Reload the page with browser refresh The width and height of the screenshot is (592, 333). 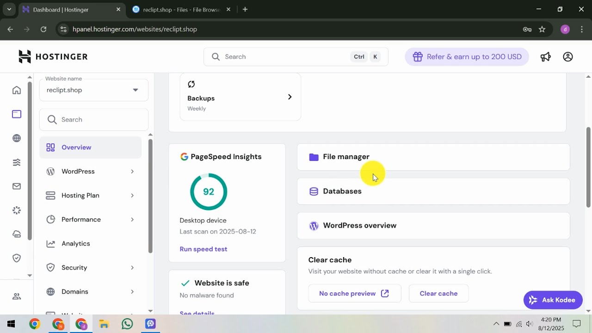(x=43, y=29)
